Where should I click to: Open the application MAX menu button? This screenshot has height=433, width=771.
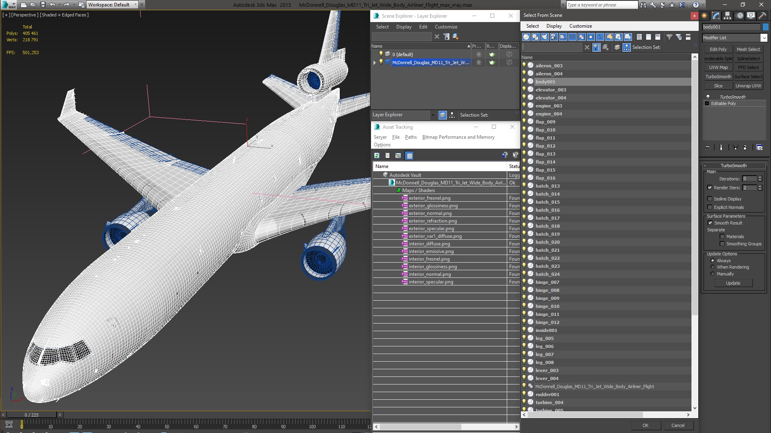[9, 5]
